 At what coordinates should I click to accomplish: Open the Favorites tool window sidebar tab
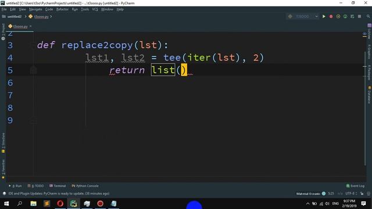pyautogui.click(x=3, y=169)
